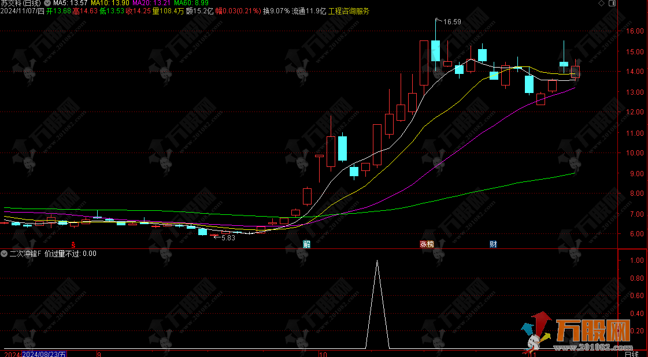This screenshot has height=357, width=648.
Task: Select the MA10: 13.90 label
Action: pyautogui.click(x=109, y=3)
